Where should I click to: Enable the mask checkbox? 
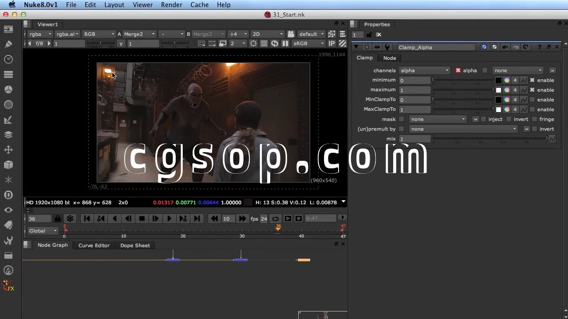click(x=402, y=119)
